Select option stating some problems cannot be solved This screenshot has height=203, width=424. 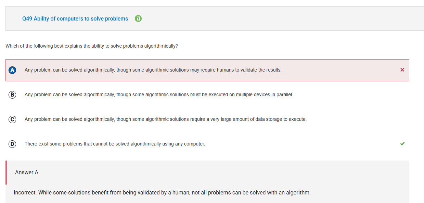tap(115, 144)
